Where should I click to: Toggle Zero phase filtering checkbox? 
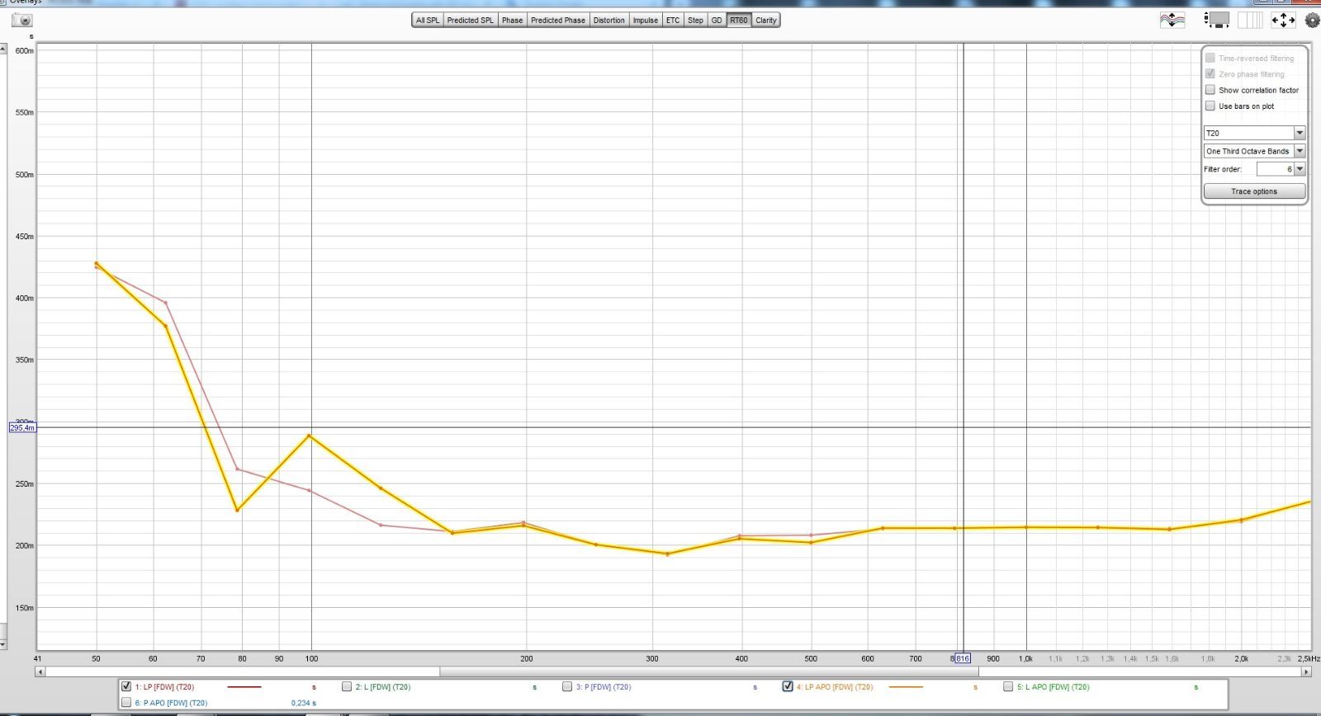pos(1210,73)
